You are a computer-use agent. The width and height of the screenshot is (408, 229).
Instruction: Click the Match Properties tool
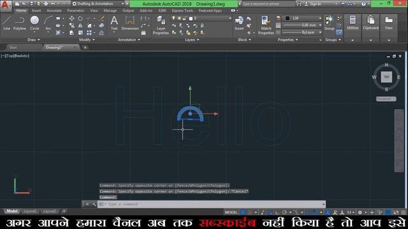point(266,25)
